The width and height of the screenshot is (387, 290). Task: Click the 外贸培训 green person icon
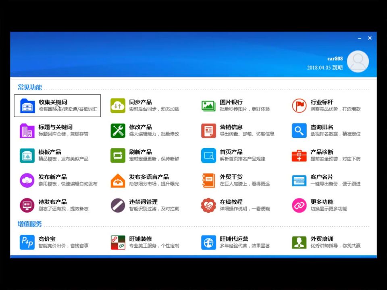299,242
